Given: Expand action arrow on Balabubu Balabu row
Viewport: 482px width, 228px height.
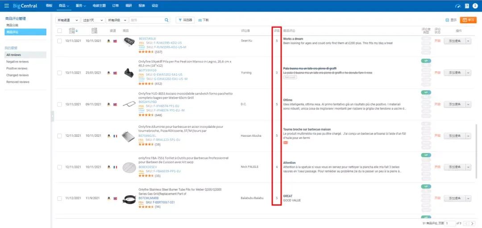Looking at the screenshot, I should point(469,199).
